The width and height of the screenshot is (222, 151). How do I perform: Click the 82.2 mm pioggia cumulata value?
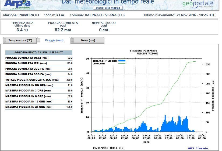[63, 30]
